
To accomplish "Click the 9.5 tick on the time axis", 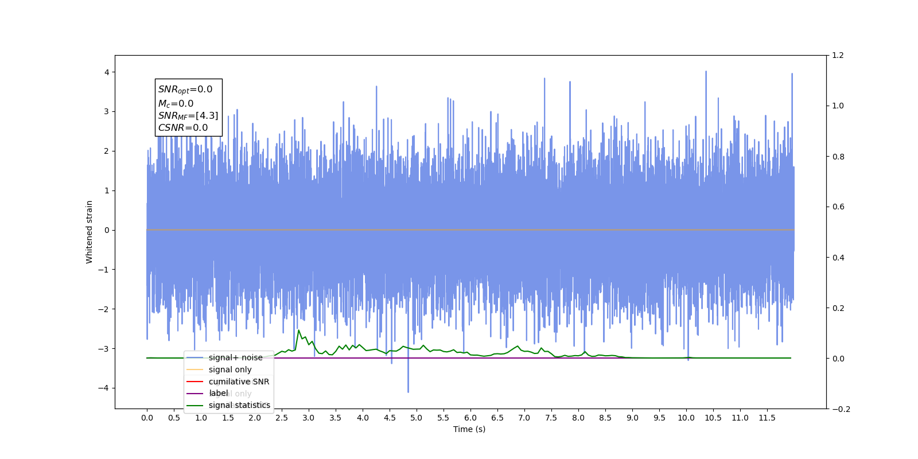I will click(x=659, y=418).
